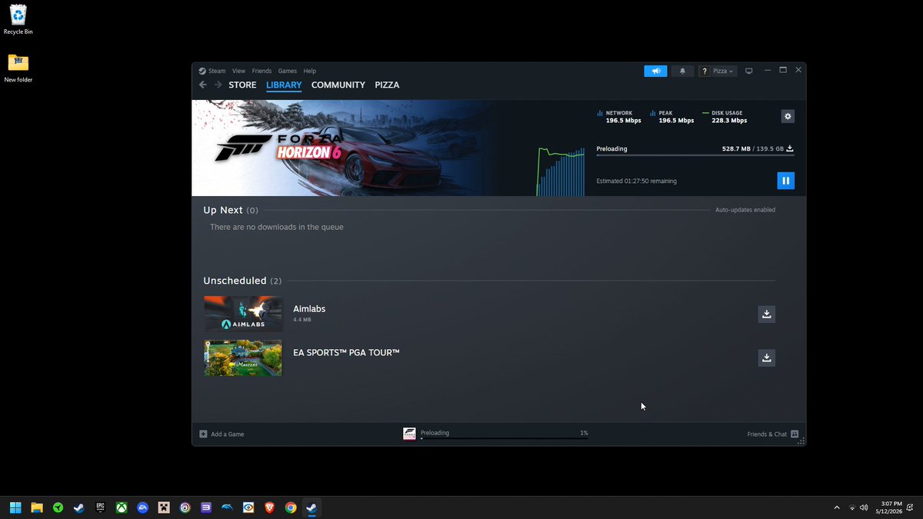The image size is (923, 519).
Task: Open the Recycle Bin desktop icon
Action: (18, 19)
